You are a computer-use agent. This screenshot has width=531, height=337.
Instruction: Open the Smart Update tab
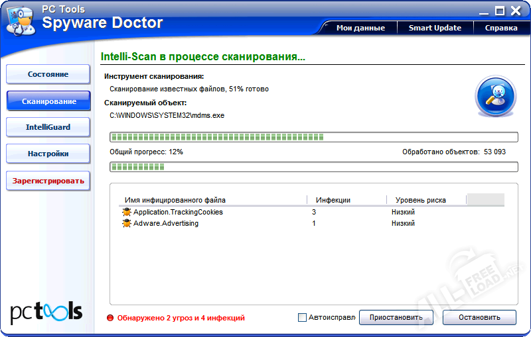pyautogui.click(x=435, y=28)
